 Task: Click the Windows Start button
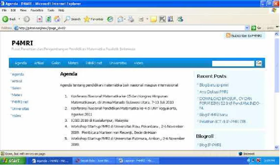tap(13, 161)
